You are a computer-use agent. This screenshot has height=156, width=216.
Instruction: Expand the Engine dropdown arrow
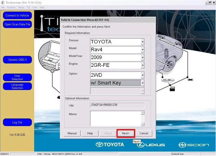click(142, 65)
